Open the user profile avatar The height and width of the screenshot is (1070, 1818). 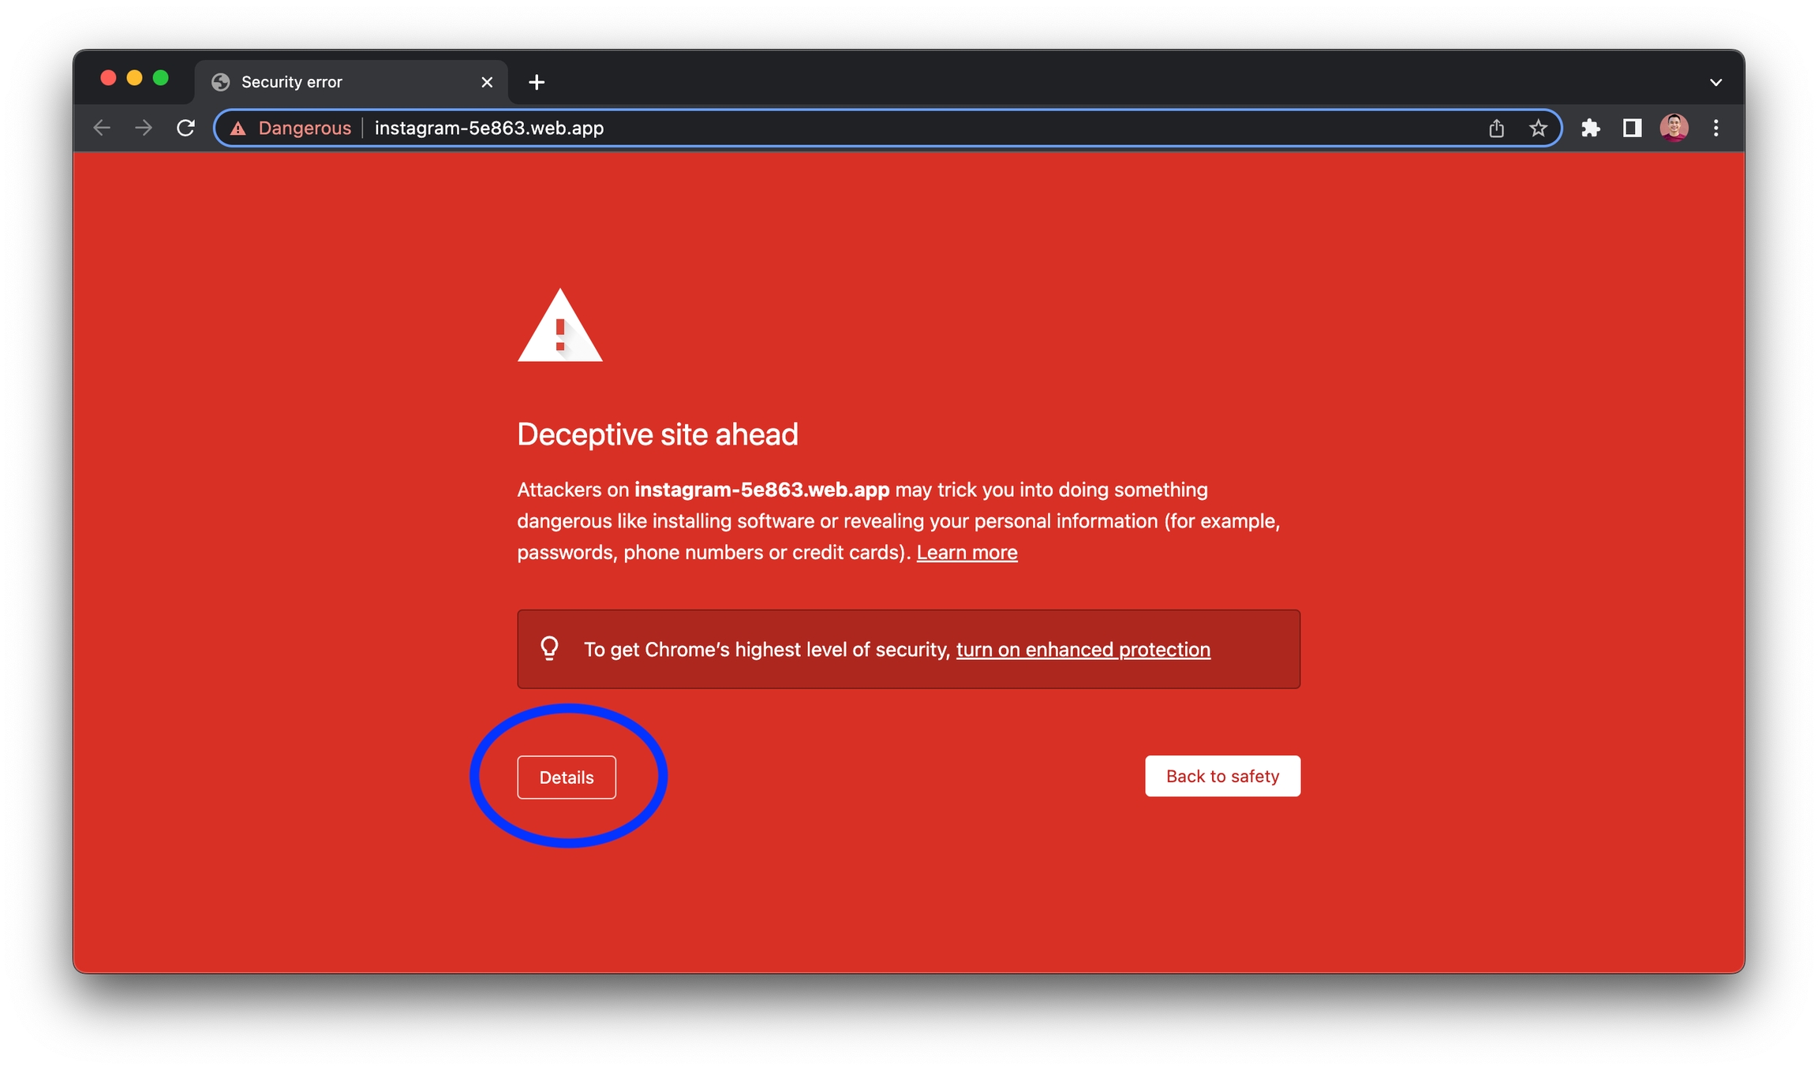(x=1674, y=128)
